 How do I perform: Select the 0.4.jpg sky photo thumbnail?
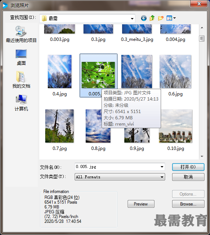pos(60,71)
